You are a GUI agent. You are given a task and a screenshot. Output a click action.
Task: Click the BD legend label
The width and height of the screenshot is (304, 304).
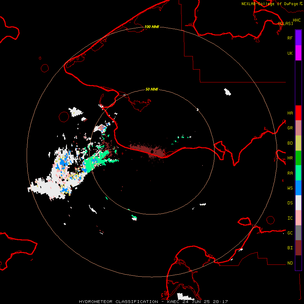290,143
